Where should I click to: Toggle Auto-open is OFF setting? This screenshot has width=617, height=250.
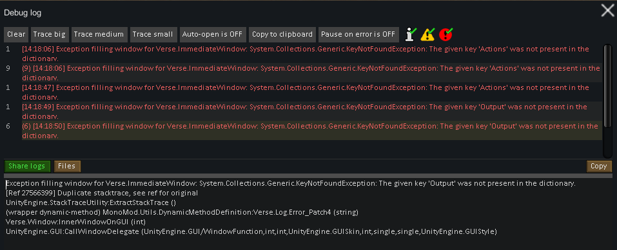pyautogui.click(x=213, y=35)
